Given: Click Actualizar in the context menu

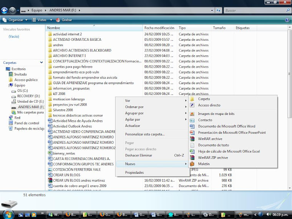Looking at the screenshot, I should pyautogui.click(x=152, y=126).
